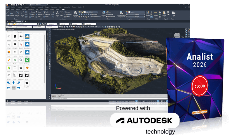
Task: Expand the Edita ribbon panel
Action: (x=42, y=19)
